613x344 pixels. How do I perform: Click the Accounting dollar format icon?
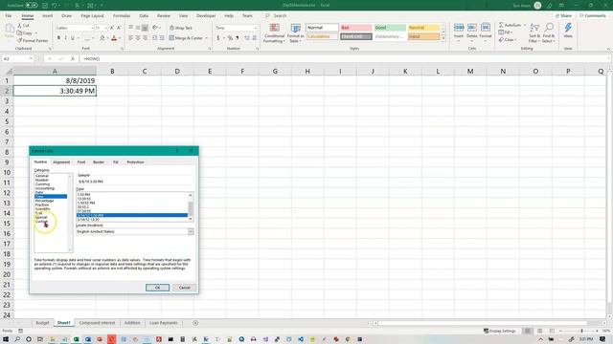(218, 38)
